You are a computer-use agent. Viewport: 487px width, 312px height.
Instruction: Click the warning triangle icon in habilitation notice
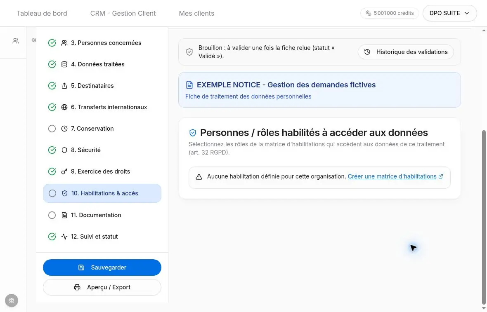coord(199,177)
